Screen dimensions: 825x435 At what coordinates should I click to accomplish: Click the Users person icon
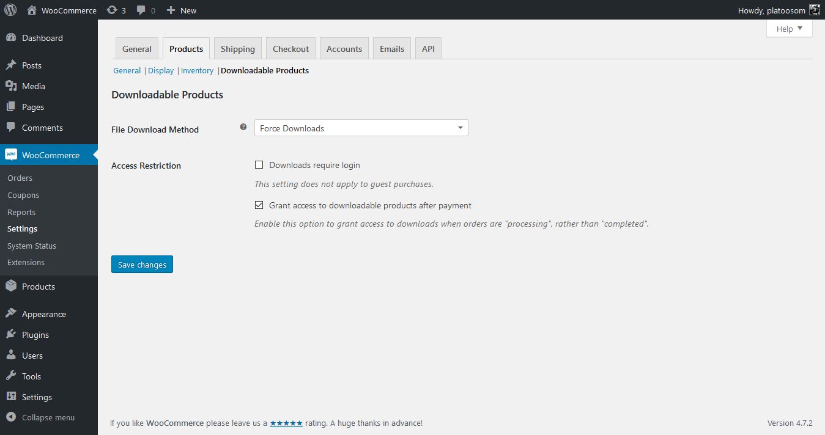tap(11, 356)
